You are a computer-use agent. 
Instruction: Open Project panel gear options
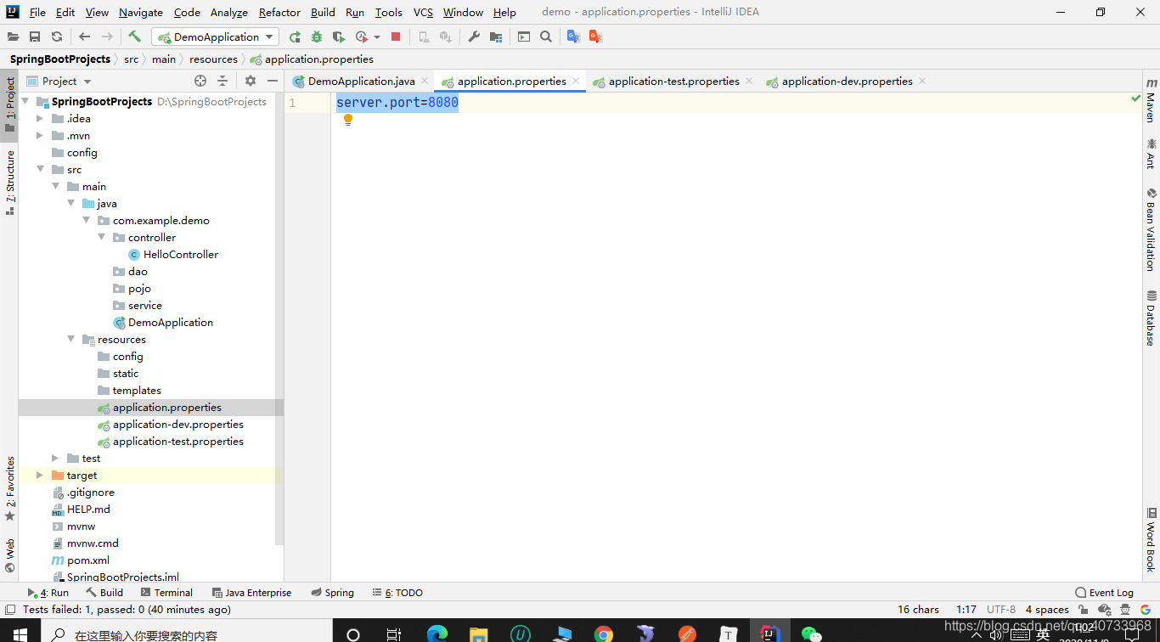pyautogui.click(x=250, y=81)
